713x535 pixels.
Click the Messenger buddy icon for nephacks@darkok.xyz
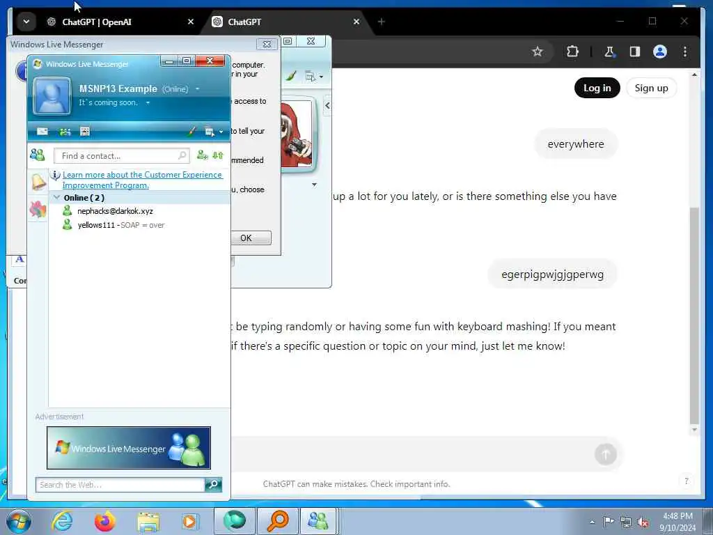(68, 210)
